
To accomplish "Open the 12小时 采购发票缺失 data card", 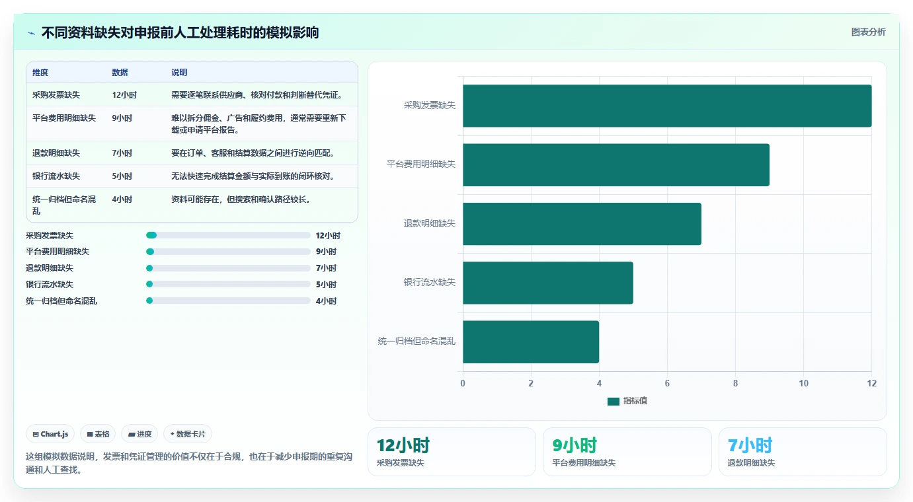I will [452, 452].
